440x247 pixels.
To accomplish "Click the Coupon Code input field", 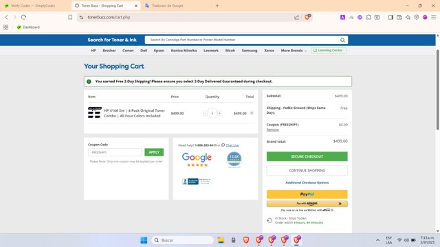I will coord(115,152).
